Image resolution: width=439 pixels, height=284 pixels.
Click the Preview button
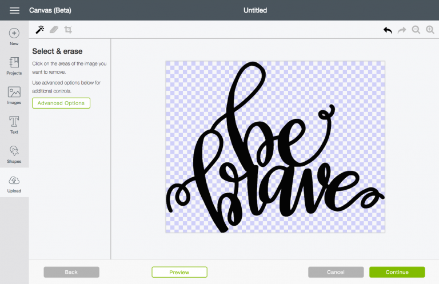[x=179, y=272]
